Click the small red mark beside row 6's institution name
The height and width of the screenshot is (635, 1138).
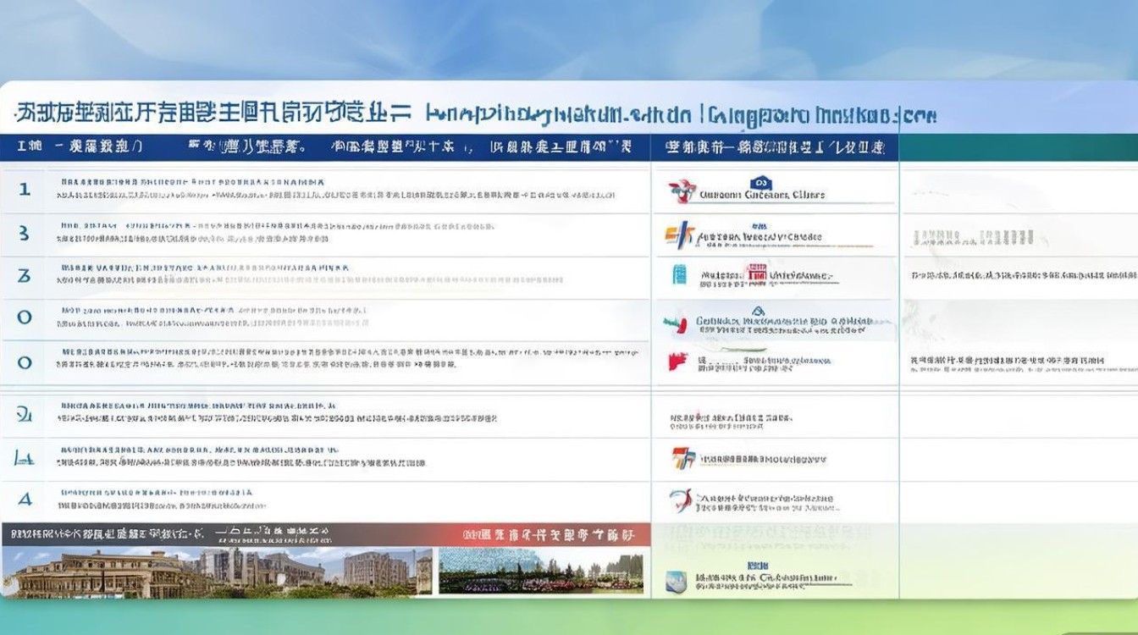696,414
